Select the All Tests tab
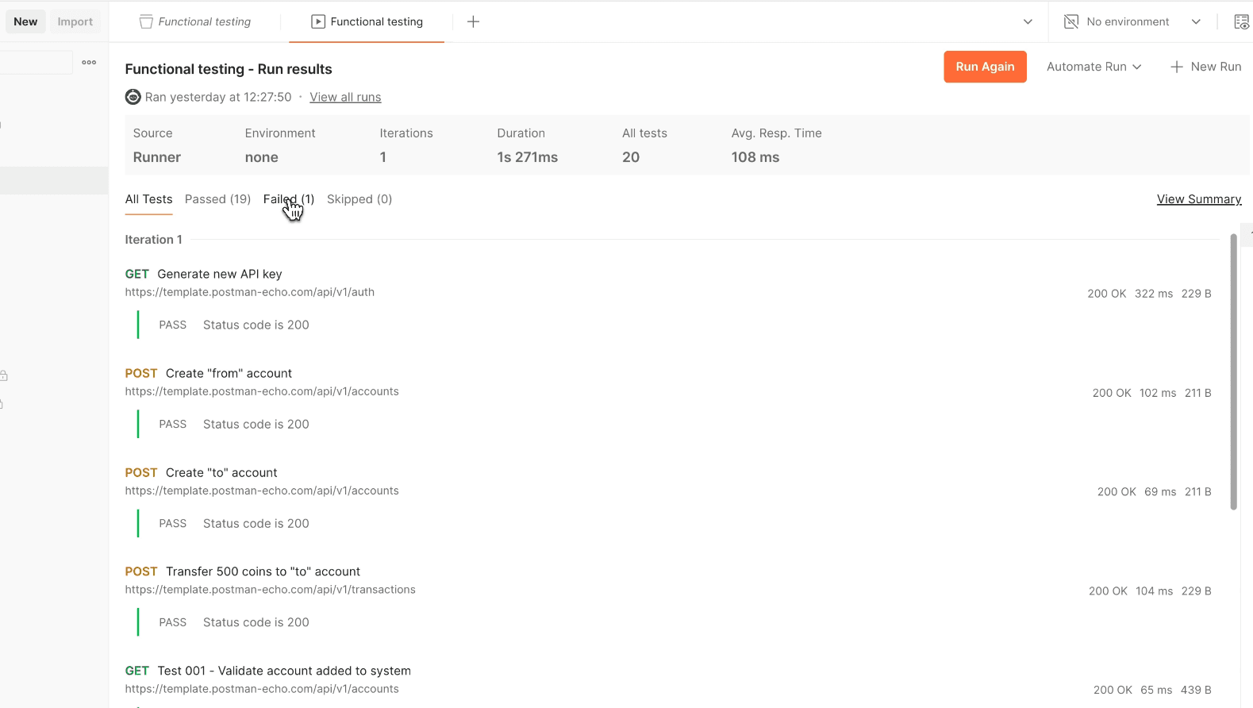 click(148, 199)
